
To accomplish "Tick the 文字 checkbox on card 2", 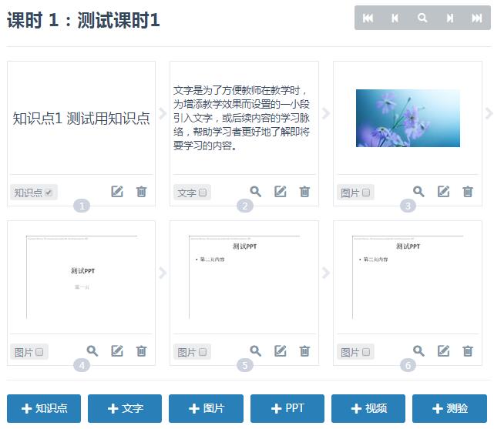I will pyautogui.click(x=203, y=193).
